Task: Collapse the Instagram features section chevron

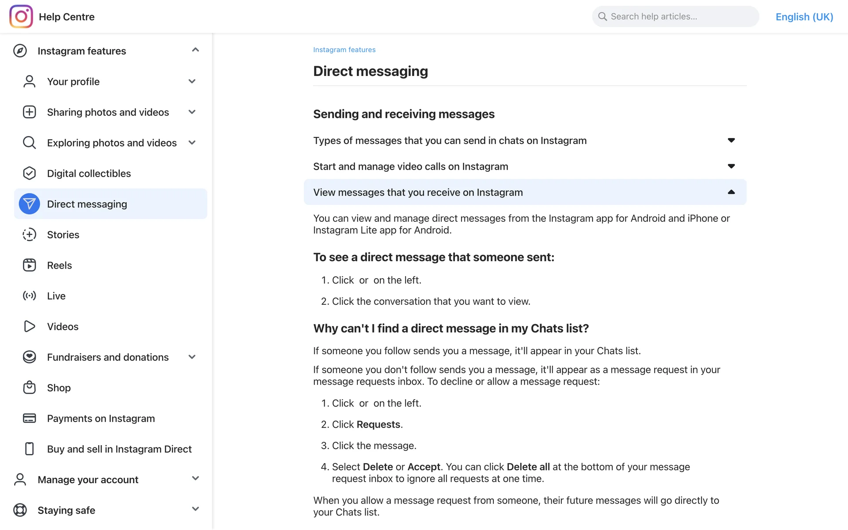Action: [x=195, y=50]
